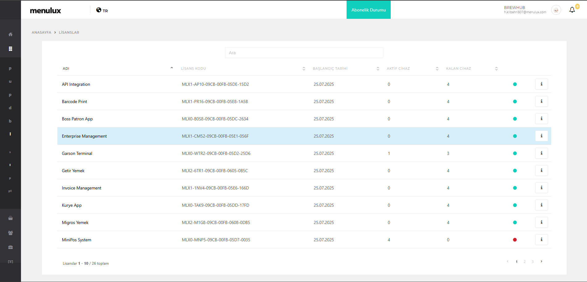Select the Enterprise Management row
This screenshot has height=282, width=587.
point(84,136)
